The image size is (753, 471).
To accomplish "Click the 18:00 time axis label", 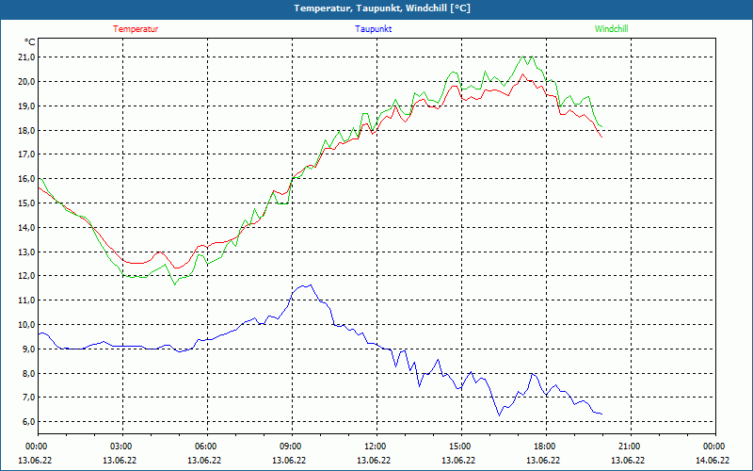I will [x=545, y=447].
